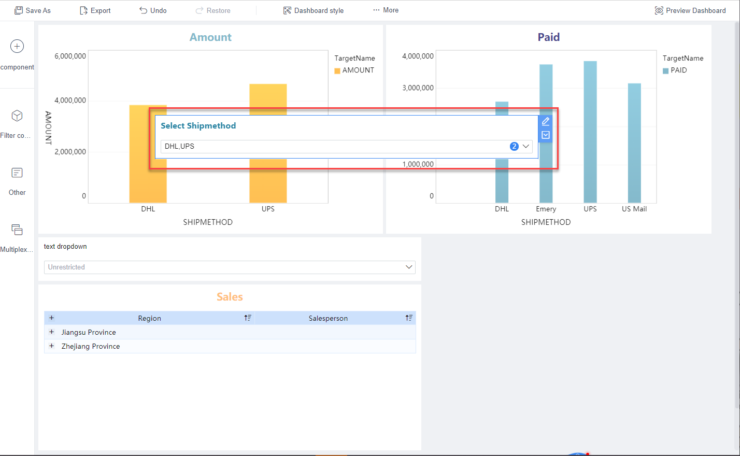Viewport: 740px width, 456px height.
Task: Expand the Zhejiang Province row
Action: (x=51, y=346)
